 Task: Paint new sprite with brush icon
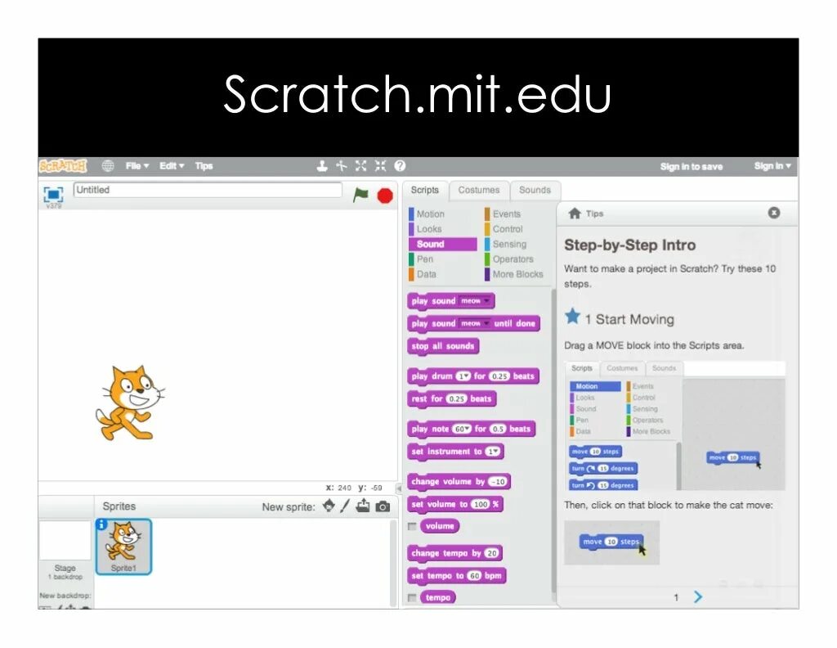pos(345,506)
